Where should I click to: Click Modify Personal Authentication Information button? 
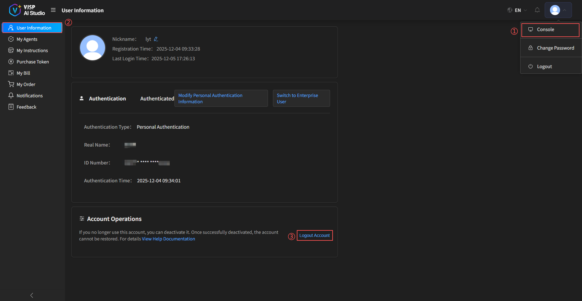coord(221,99)
